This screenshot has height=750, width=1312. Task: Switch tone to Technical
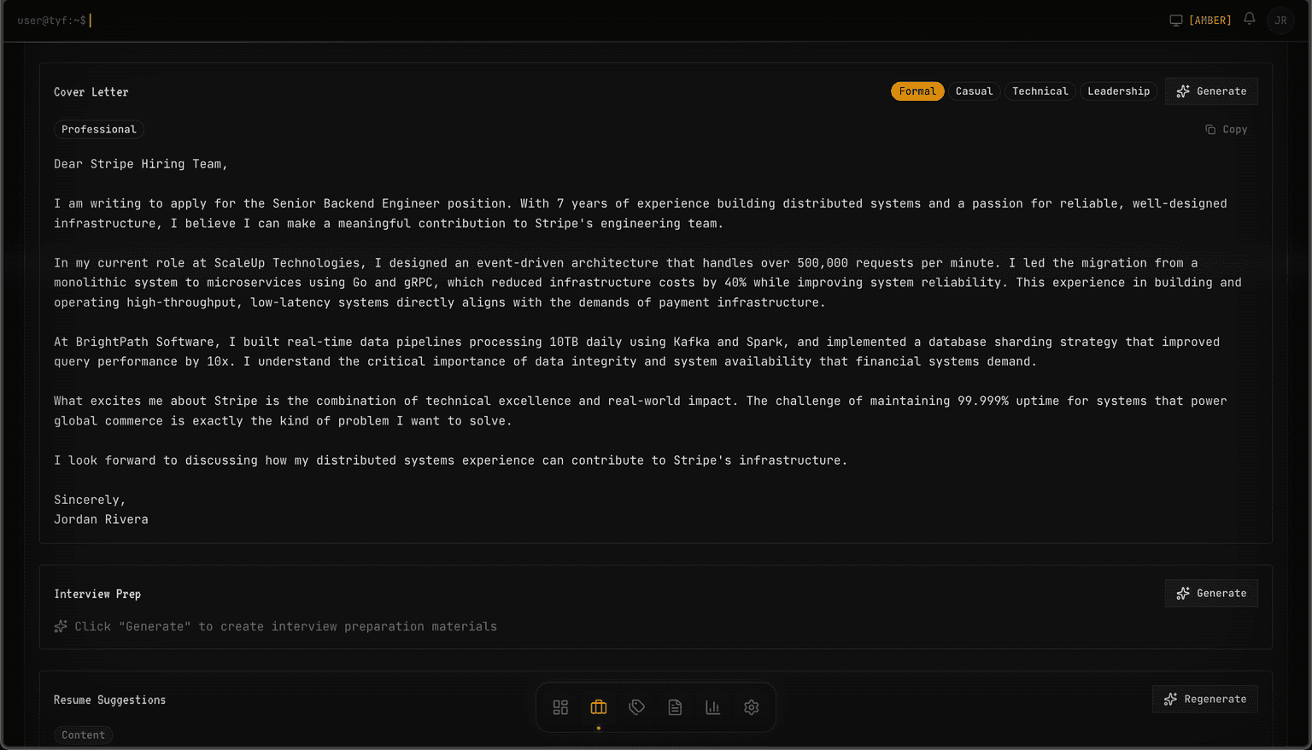click(1040, 91)
